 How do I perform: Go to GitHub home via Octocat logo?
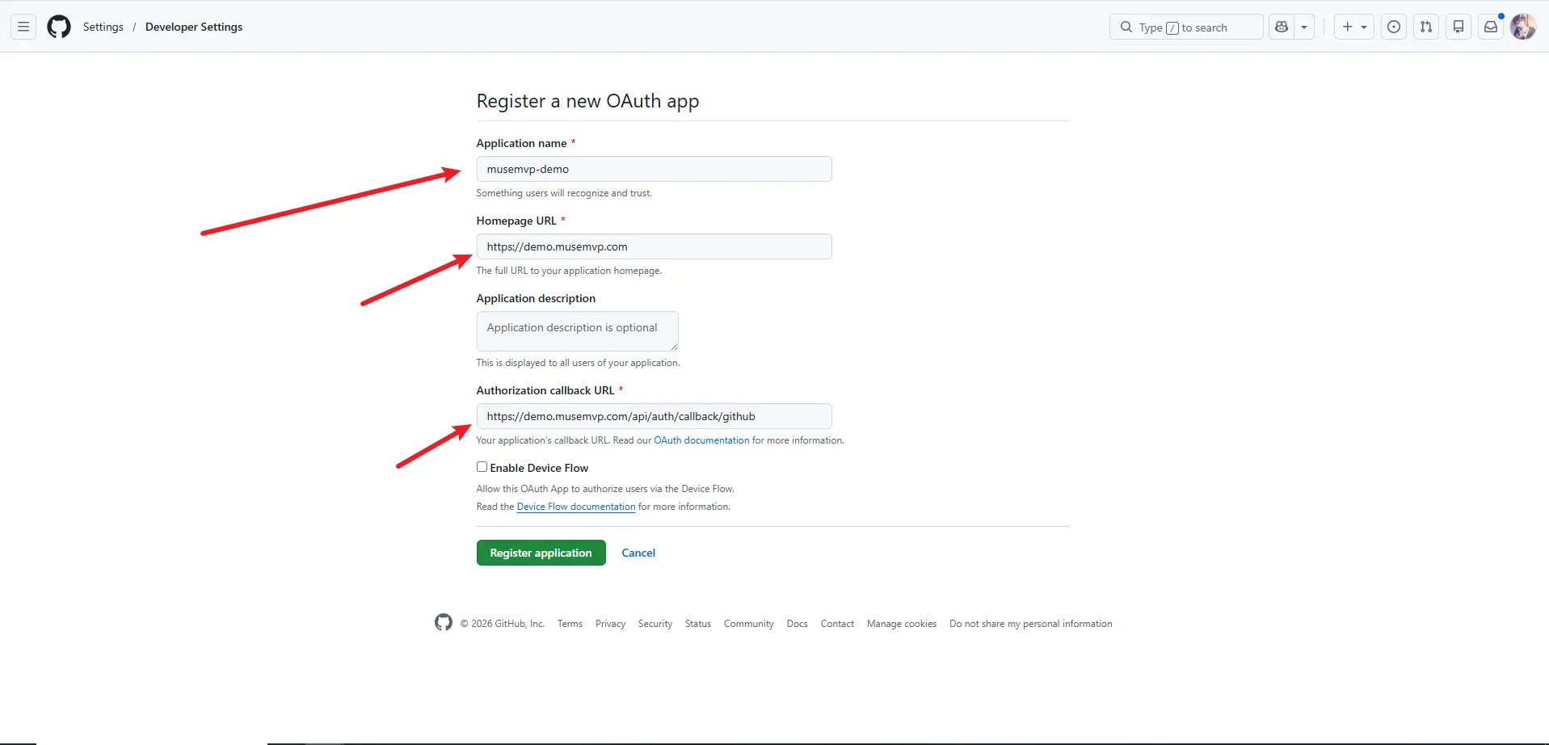[x=59, y=27]
